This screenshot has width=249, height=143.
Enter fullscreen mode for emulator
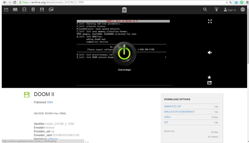pyautogui.click(x=210, y=21)
